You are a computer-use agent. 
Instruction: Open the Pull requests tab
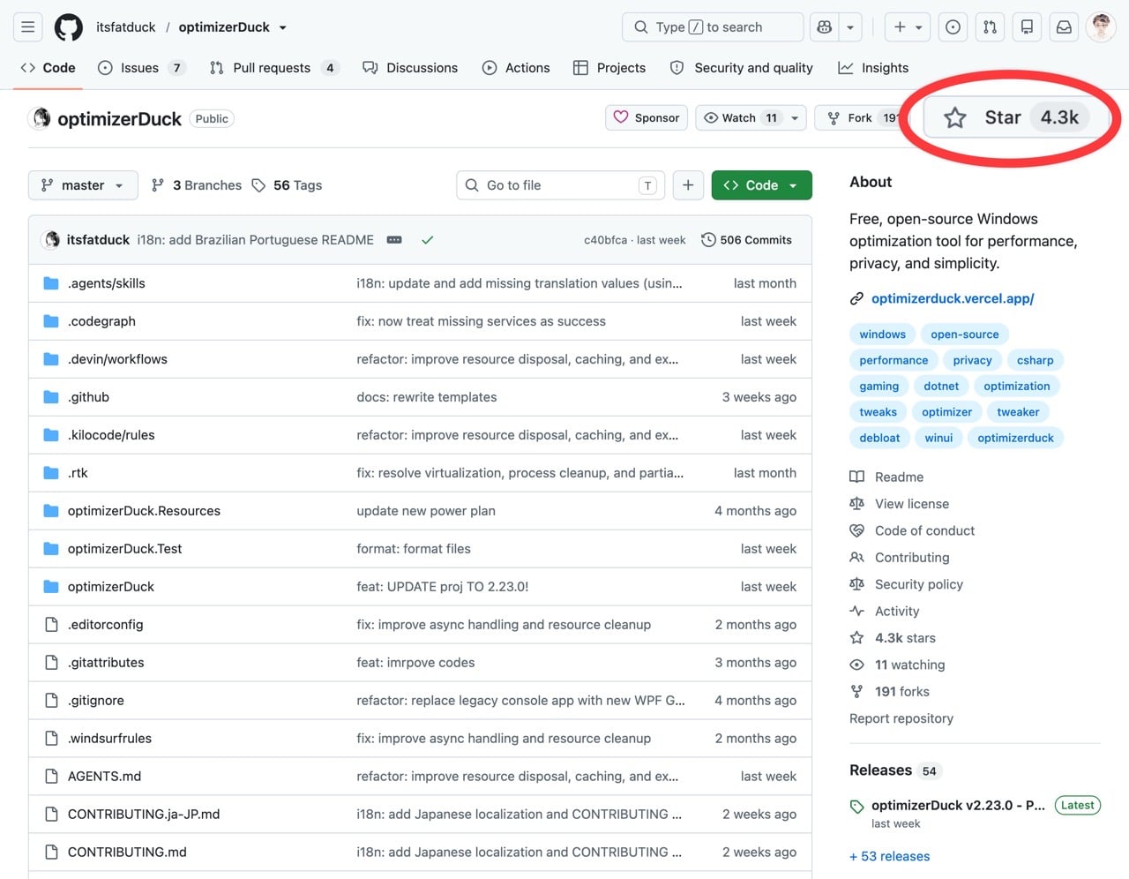[273, 68]
